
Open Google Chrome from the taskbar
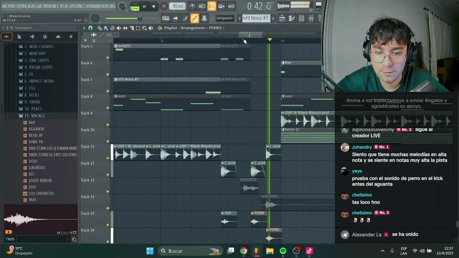click(x=243, y=251)
